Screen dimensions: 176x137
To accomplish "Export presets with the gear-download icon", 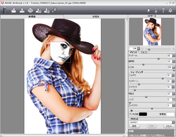I will click(x=47, y=11).
